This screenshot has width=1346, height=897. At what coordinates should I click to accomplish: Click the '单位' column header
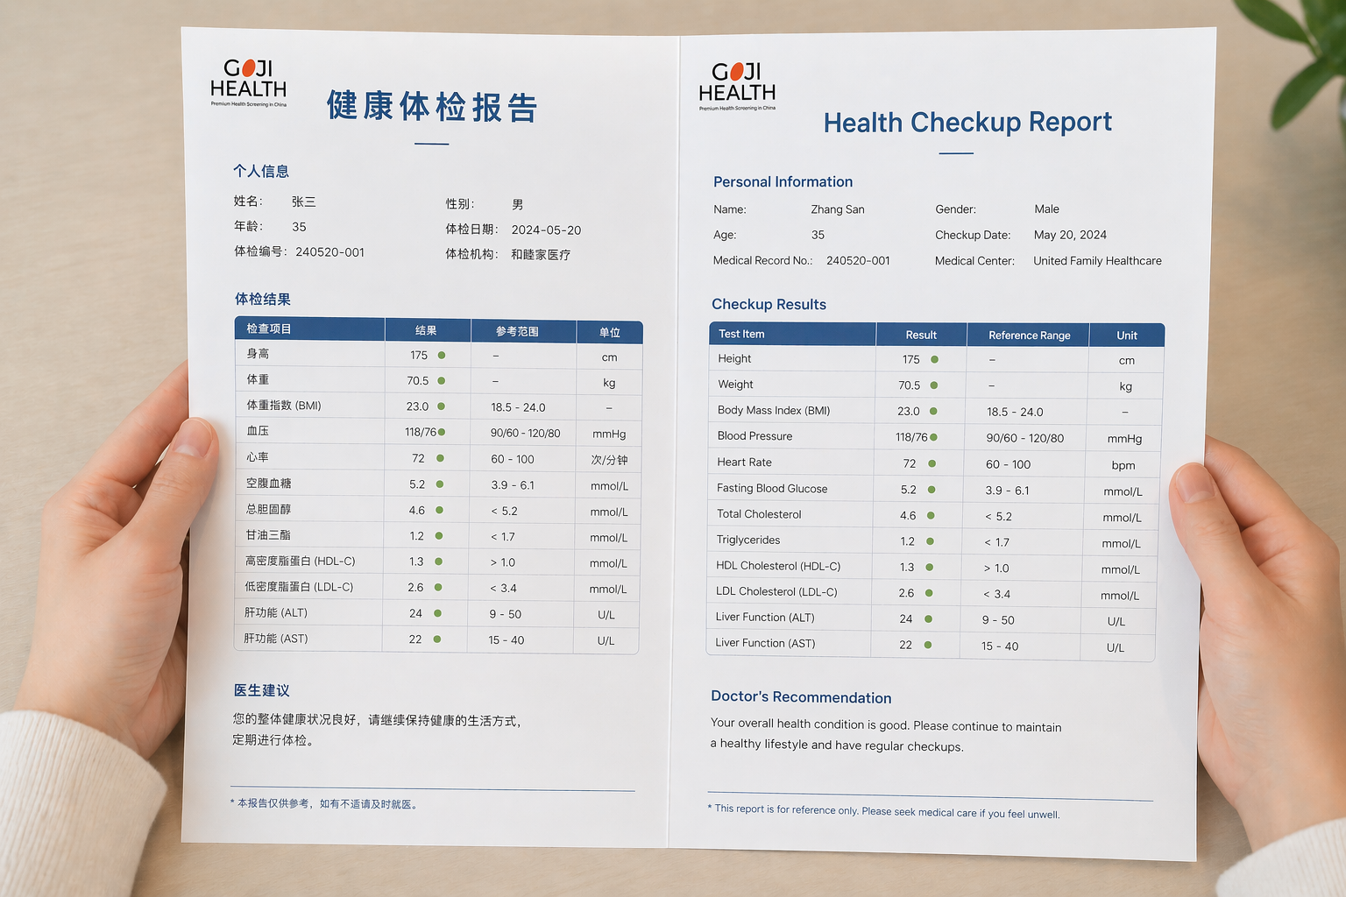[610, 332]
